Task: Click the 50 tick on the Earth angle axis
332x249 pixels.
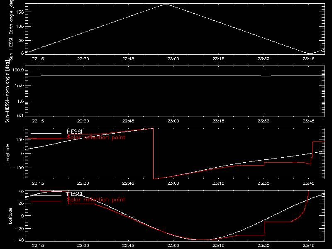Action: (x=21, y=40)
